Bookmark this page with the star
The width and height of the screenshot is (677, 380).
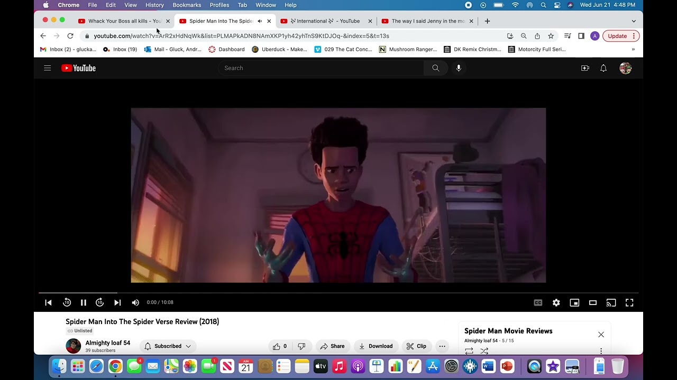tap(551, 36)
